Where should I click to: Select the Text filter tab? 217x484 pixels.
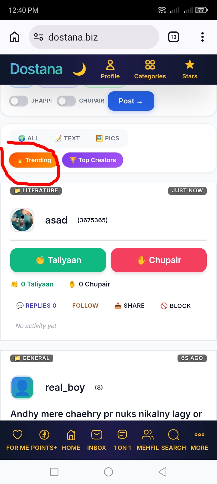point(67,138)
